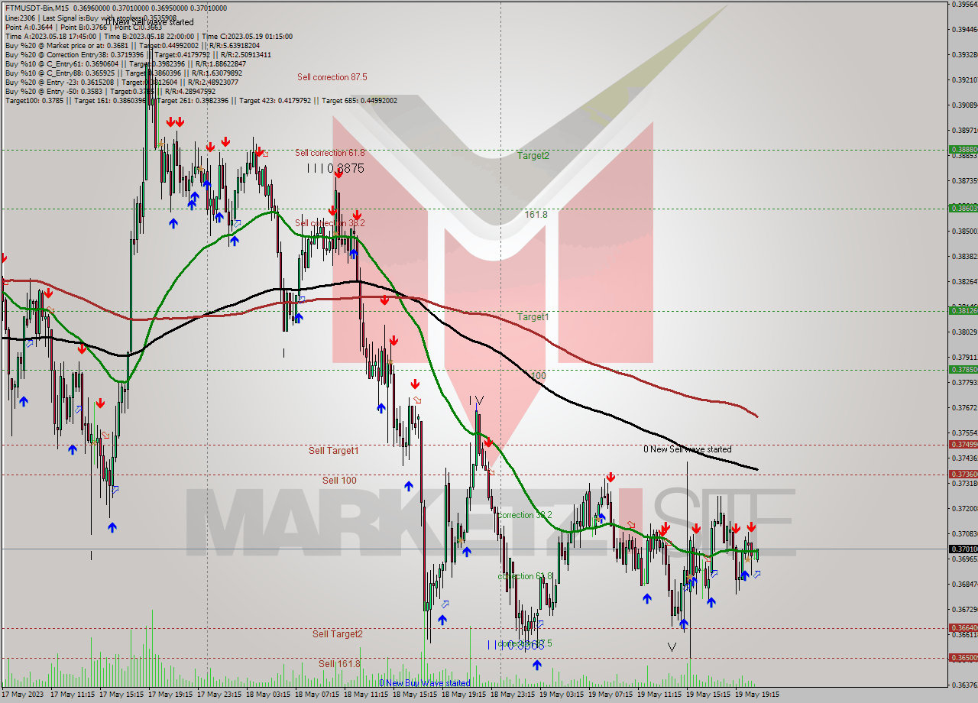978x703 pixels.
Task: Click the 'Sell correction 87.5' label
Action: click(332, 77)
